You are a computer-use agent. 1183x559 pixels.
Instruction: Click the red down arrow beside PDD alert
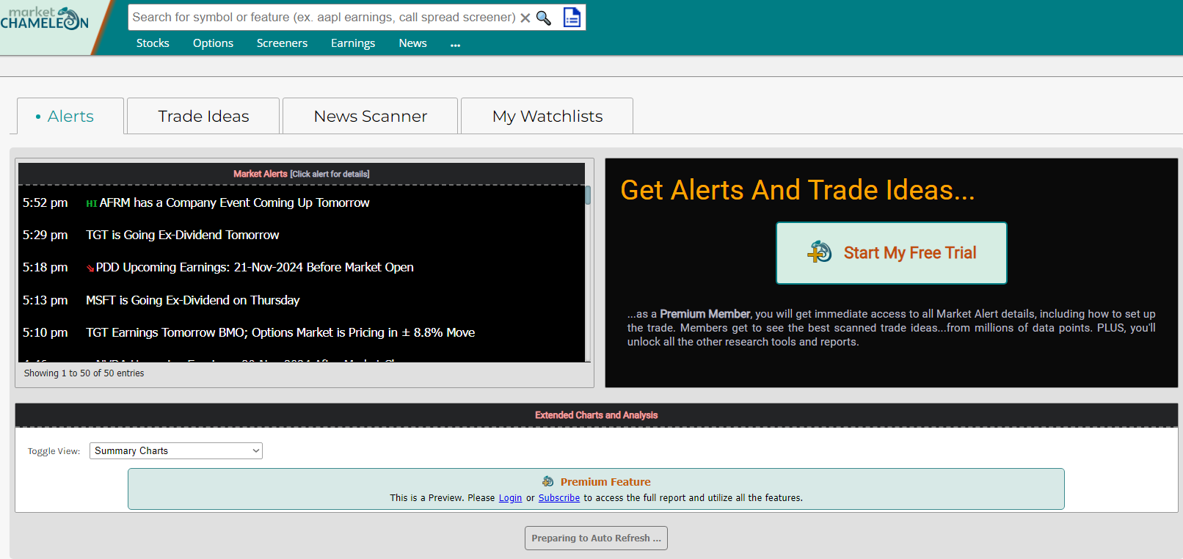click(90, 268)
